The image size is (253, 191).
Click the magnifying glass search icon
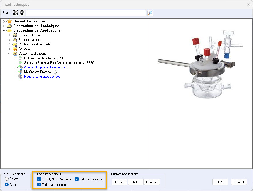pyautogui.click(x=150, y=13)
